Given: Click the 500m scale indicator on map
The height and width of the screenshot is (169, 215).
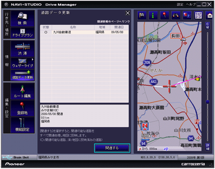Looking at the screenshot, I should [146, 136].
